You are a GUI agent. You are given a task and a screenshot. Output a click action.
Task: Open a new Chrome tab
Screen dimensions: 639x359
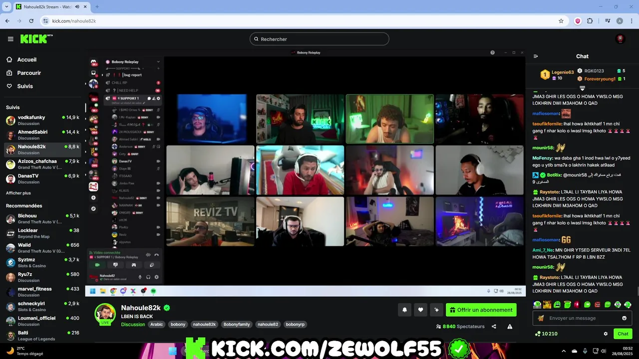(x=97, y=6)
